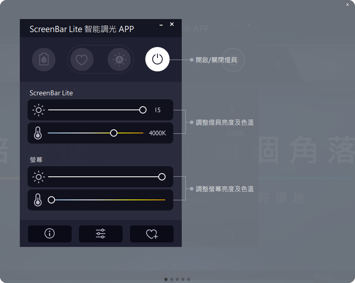Viewport: 355px width, 283px height.
Task: Click the ScreenBar Lite section label
Action: tap(51, 93)
